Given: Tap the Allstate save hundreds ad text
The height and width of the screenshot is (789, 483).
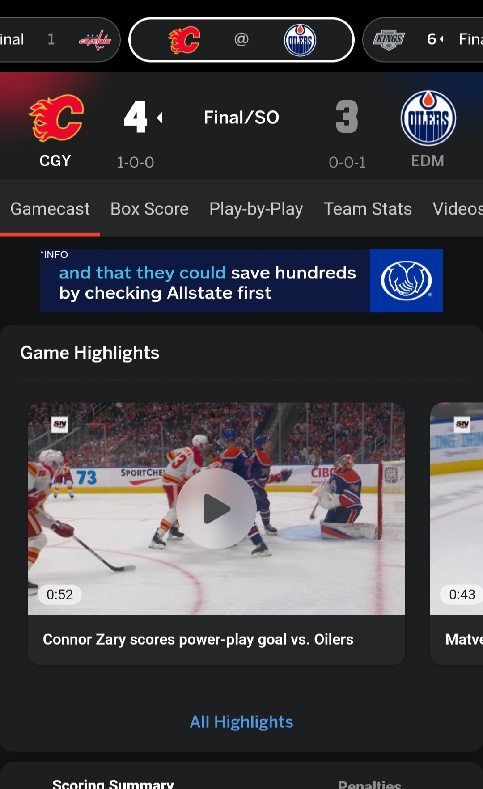Looking at the screenshot, I should 208,283.
